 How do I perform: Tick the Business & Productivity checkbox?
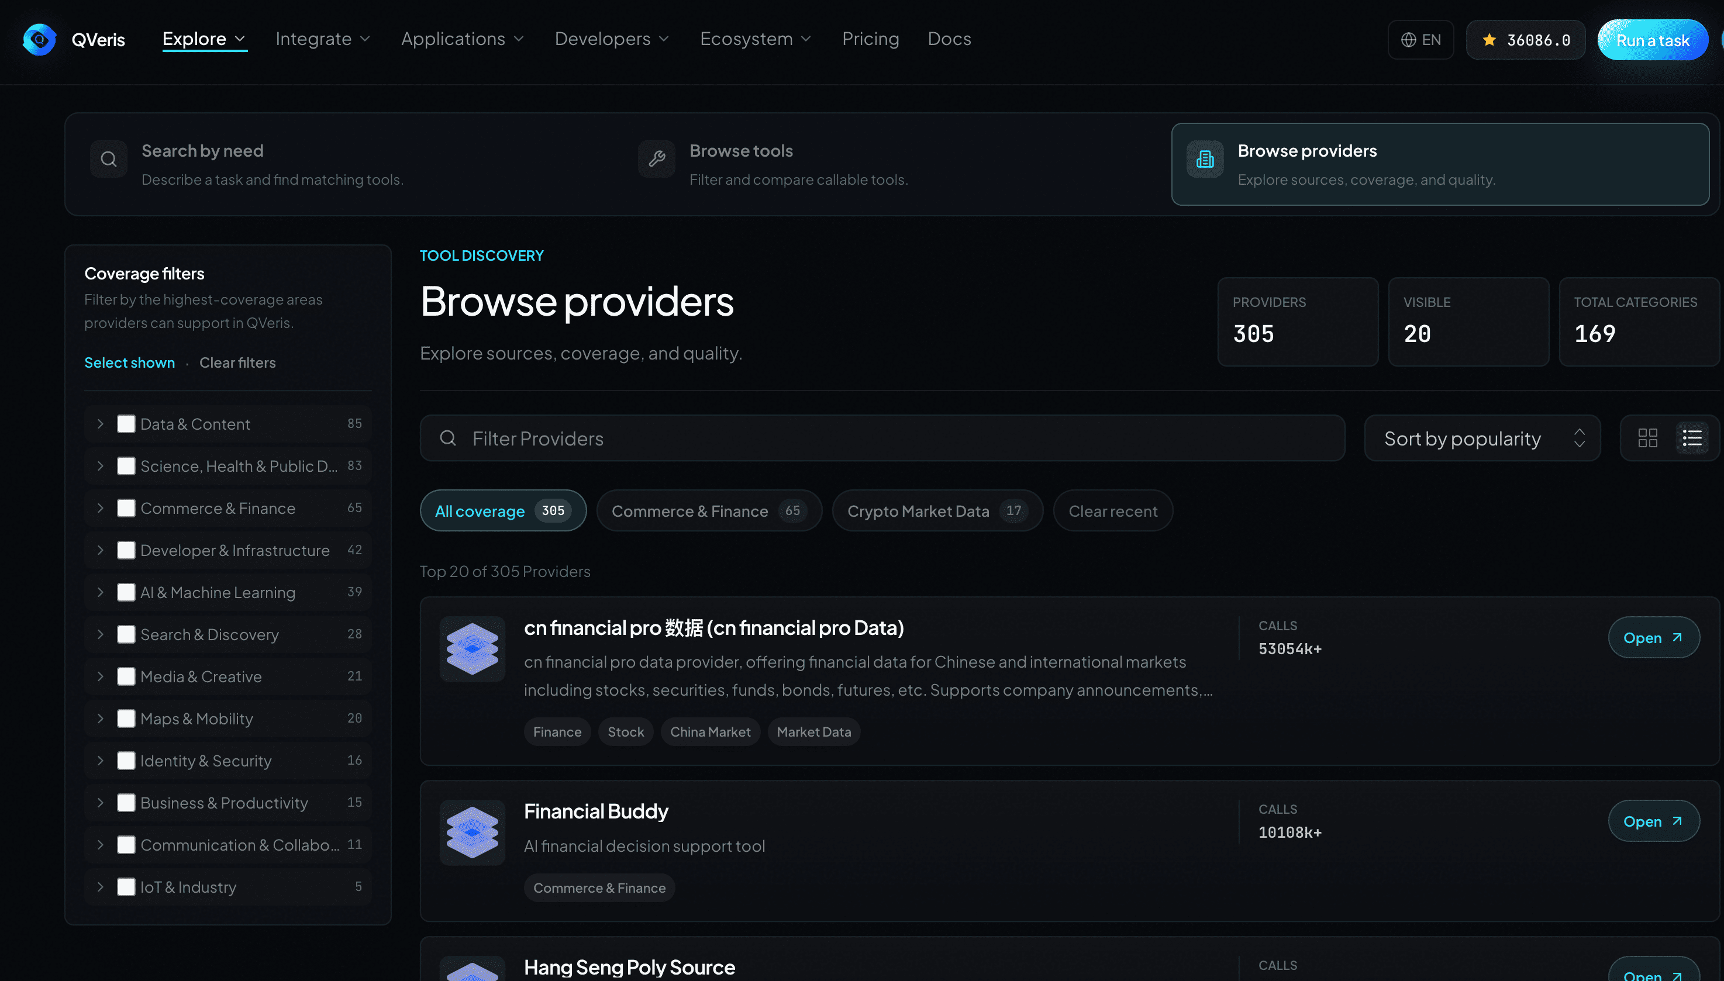click(x=126, y=803)
